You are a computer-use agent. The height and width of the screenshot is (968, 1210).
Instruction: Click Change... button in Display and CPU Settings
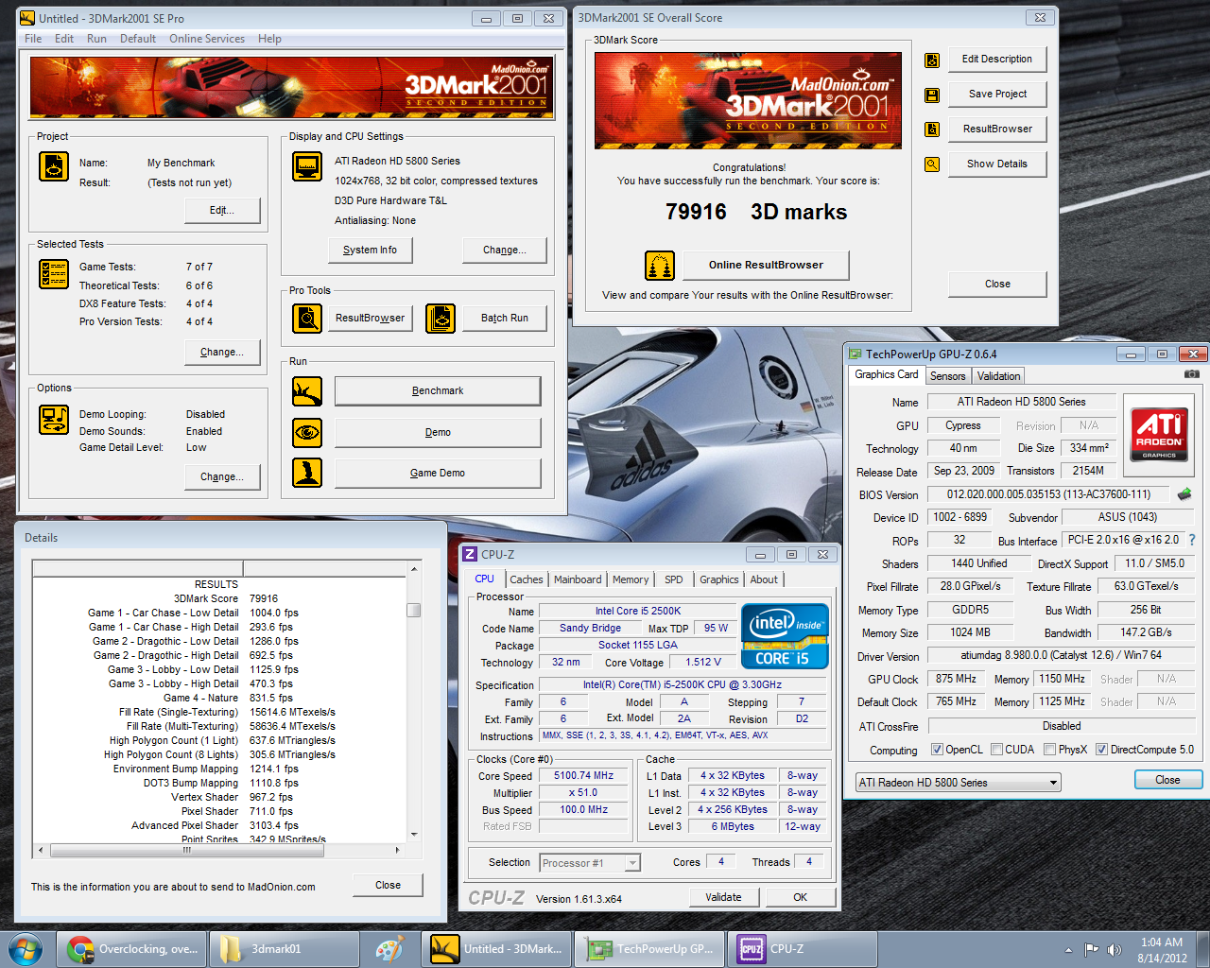click(506, 251)
